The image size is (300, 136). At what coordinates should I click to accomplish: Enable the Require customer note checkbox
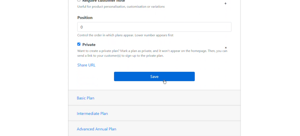click(x=79, y=1)
